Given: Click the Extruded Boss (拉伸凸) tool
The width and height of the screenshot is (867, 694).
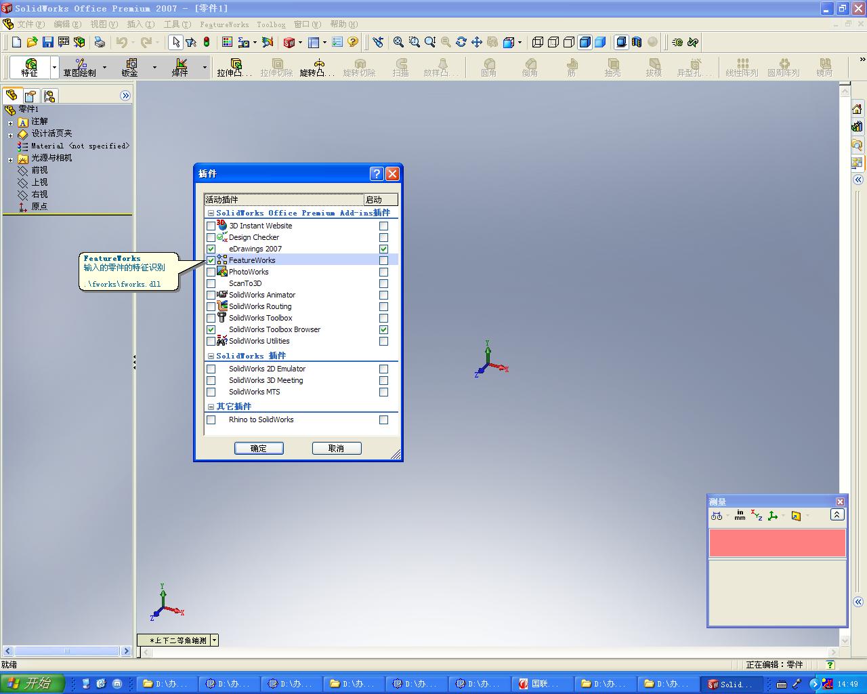Looking at the screenshot, I should click(x=234, y=68).
